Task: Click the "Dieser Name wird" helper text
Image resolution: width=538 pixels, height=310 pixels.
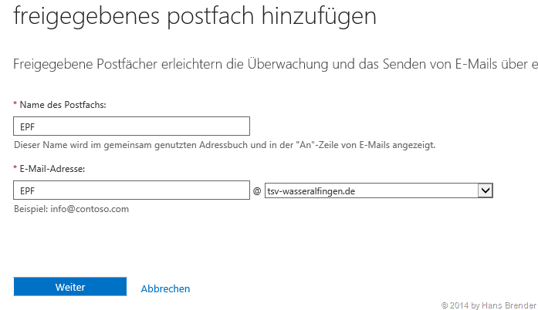Action: [x=52, y=145]
